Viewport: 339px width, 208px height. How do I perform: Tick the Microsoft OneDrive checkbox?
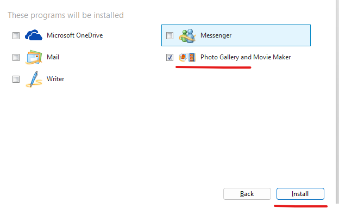pyautogui.click(x=16, y=35)
